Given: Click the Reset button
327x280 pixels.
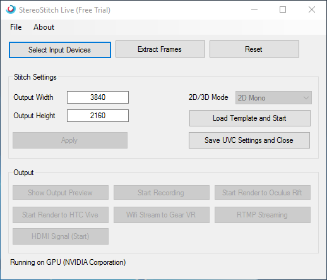Looking at the screenshot, I should pos(254,49).
